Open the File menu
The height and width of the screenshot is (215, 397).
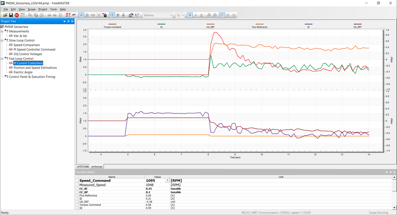click(x=6, y=10)
